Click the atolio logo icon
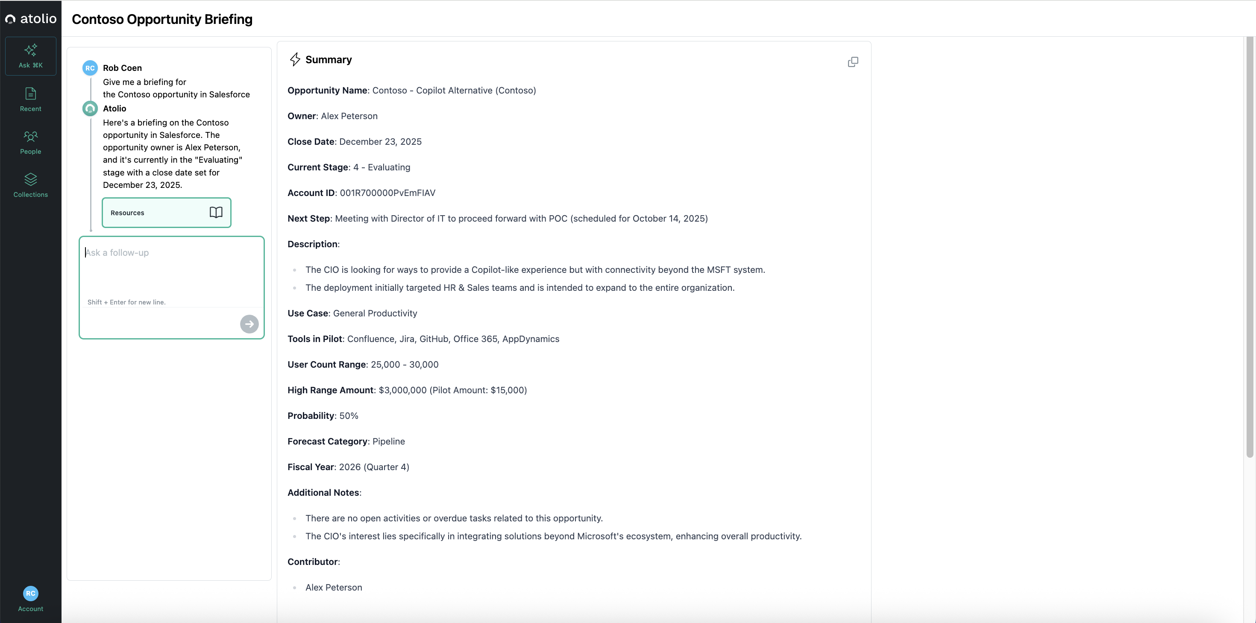This screenshot has height=623, width=1256. click(10, 20)
